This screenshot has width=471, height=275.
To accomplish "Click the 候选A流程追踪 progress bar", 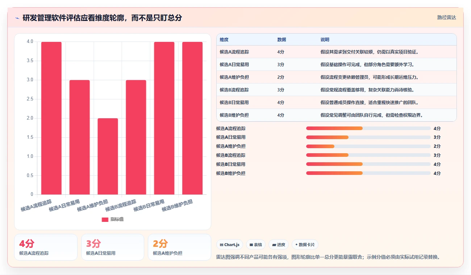I will click(368, 128).
